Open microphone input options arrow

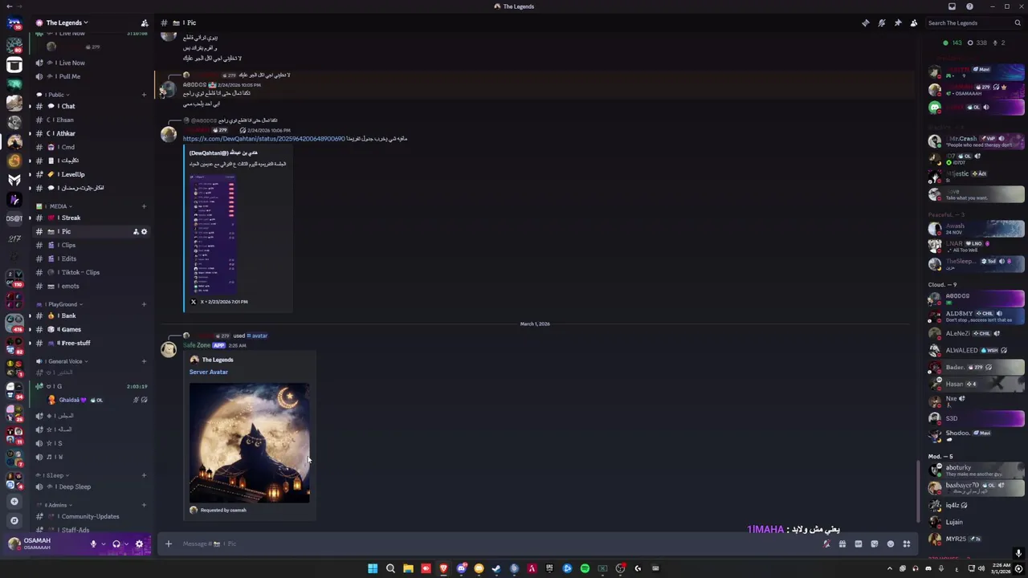point(103,544)
